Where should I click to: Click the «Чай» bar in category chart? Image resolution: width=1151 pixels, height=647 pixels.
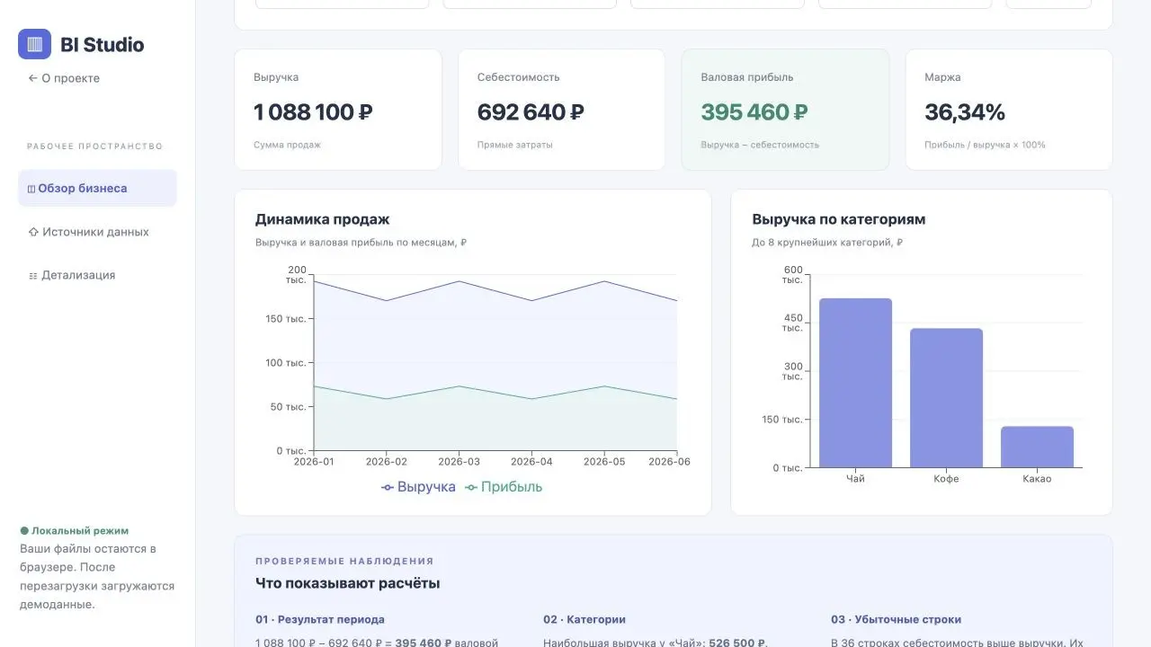[x=855, y=383]
